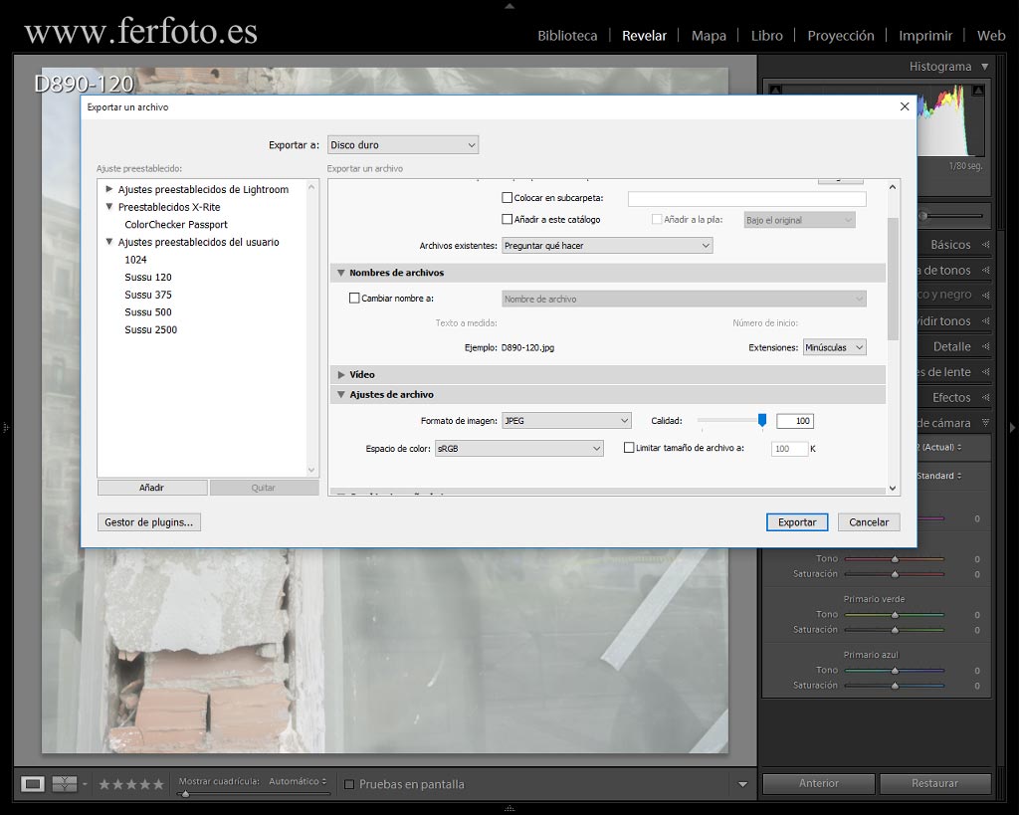Expand the Vídeo section
Image resolution: width=1019 pixels, height=815 pixels.
click(x=340, y=375)
